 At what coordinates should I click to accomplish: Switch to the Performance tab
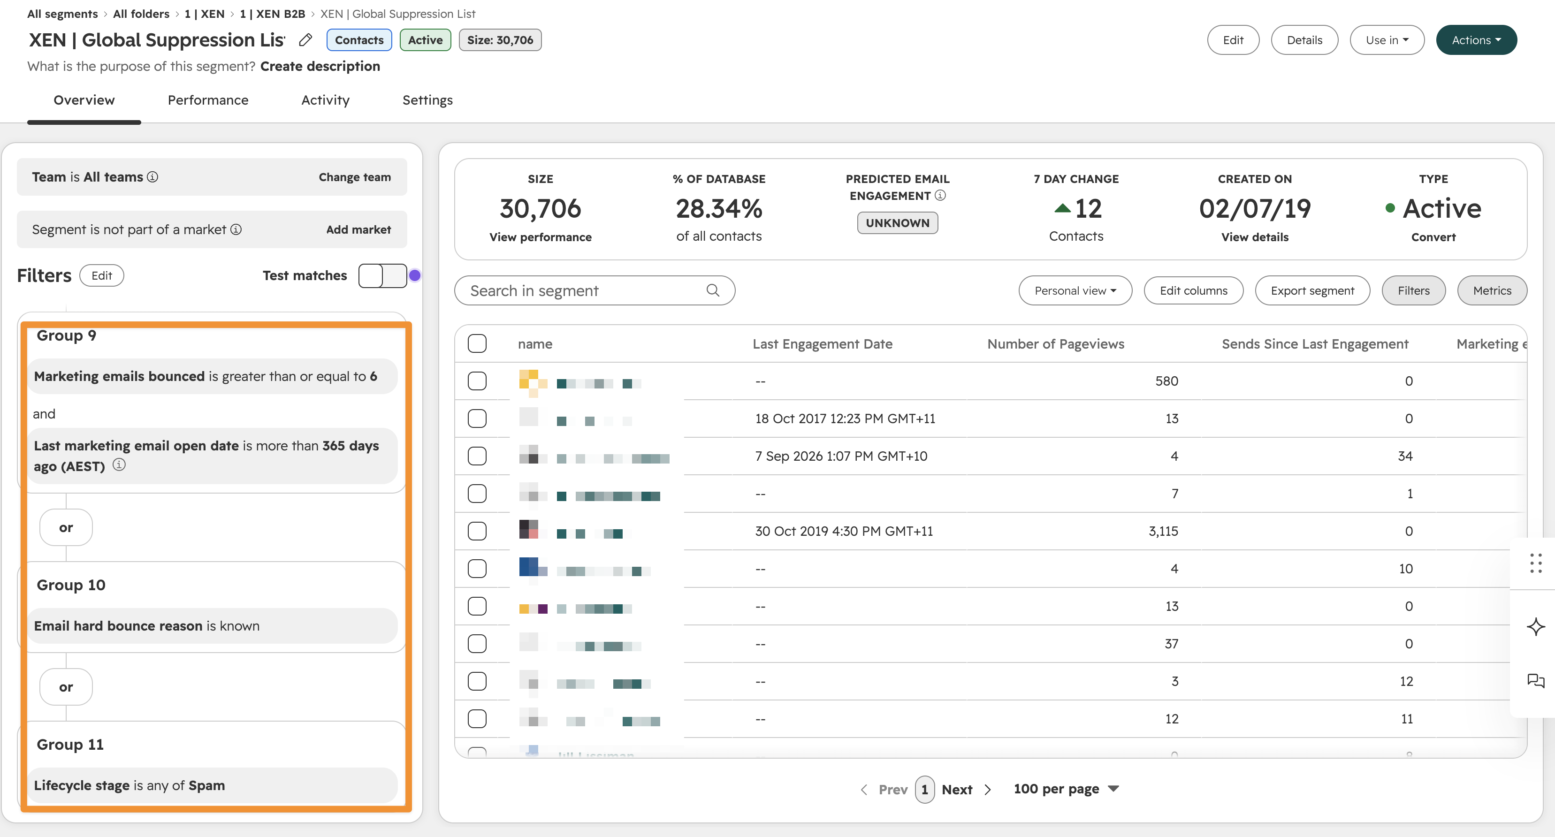[208, 100]
